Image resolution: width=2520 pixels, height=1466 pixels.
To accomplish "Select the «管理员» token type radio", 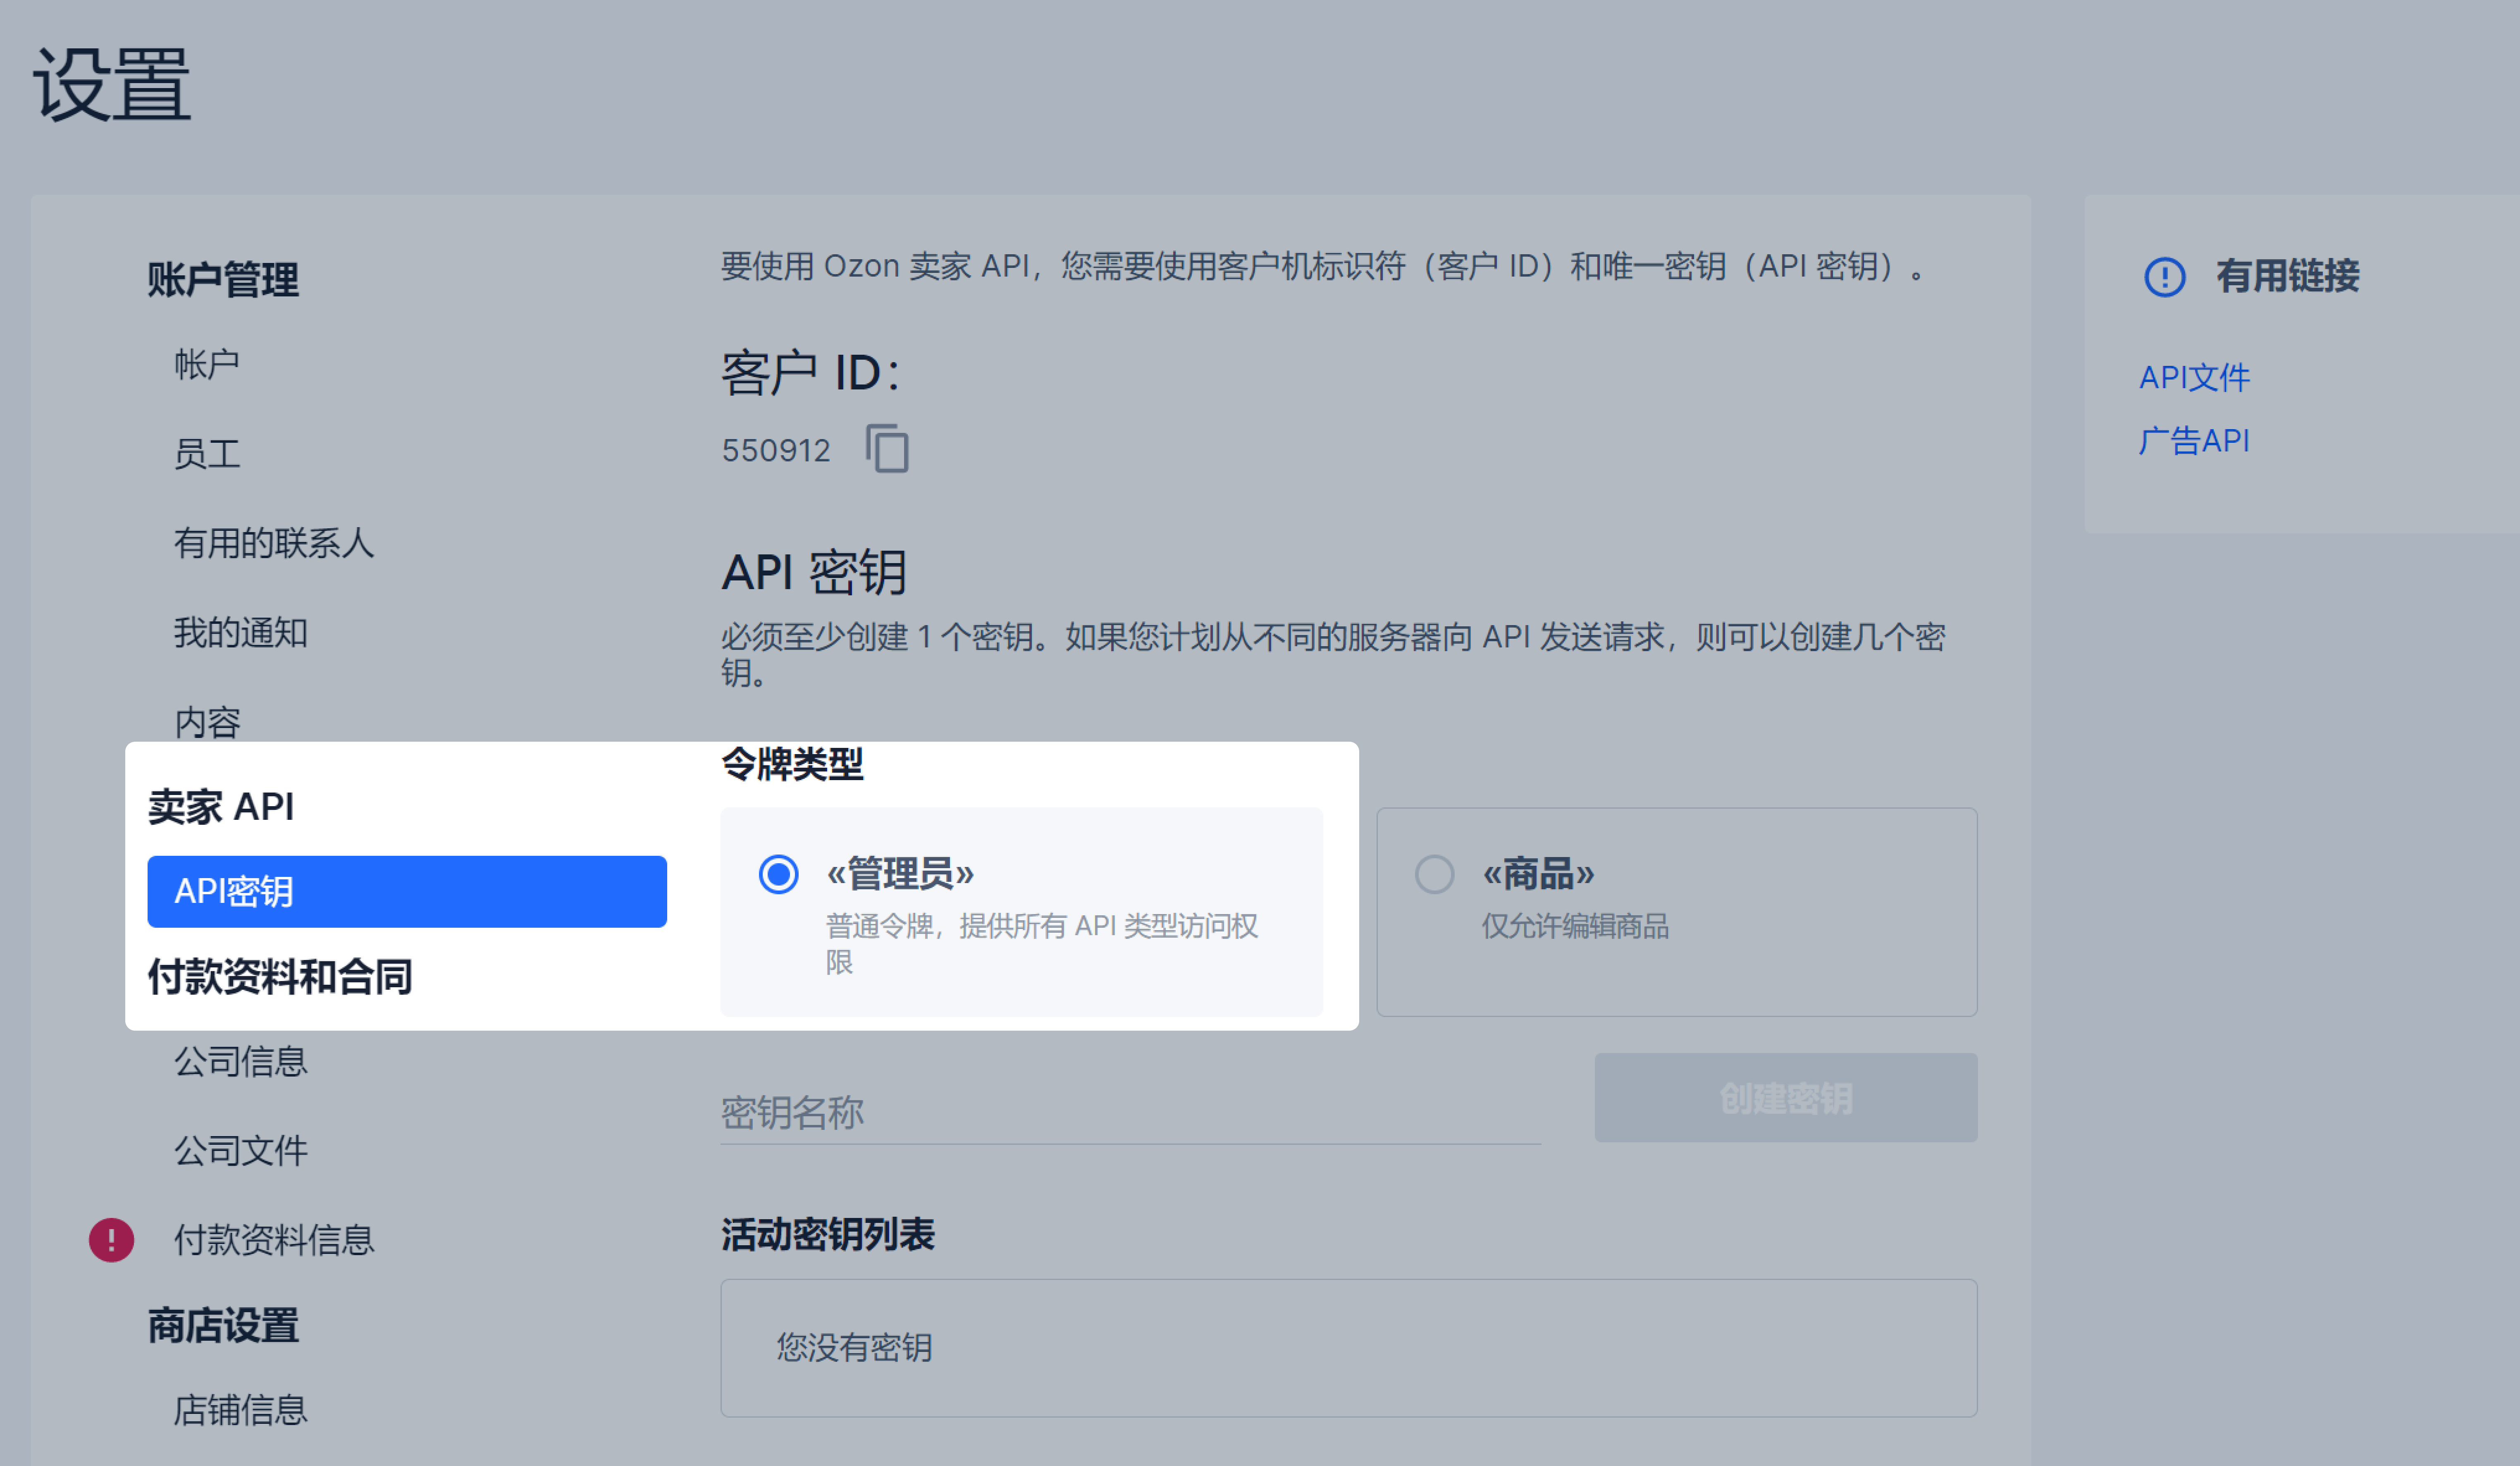I will tap(778, 874).
